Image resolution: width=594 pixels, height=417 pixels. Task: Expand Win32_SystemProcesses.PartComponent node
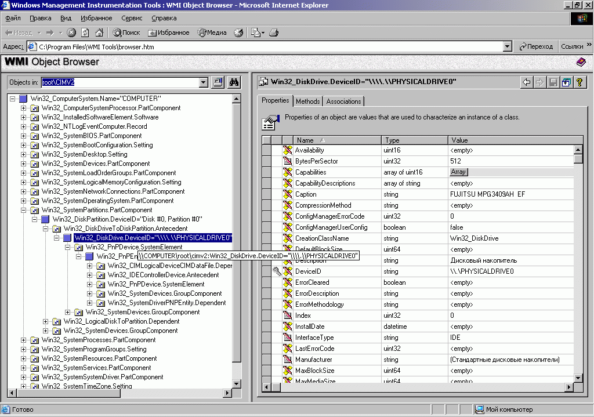click(x=23, y=340)
